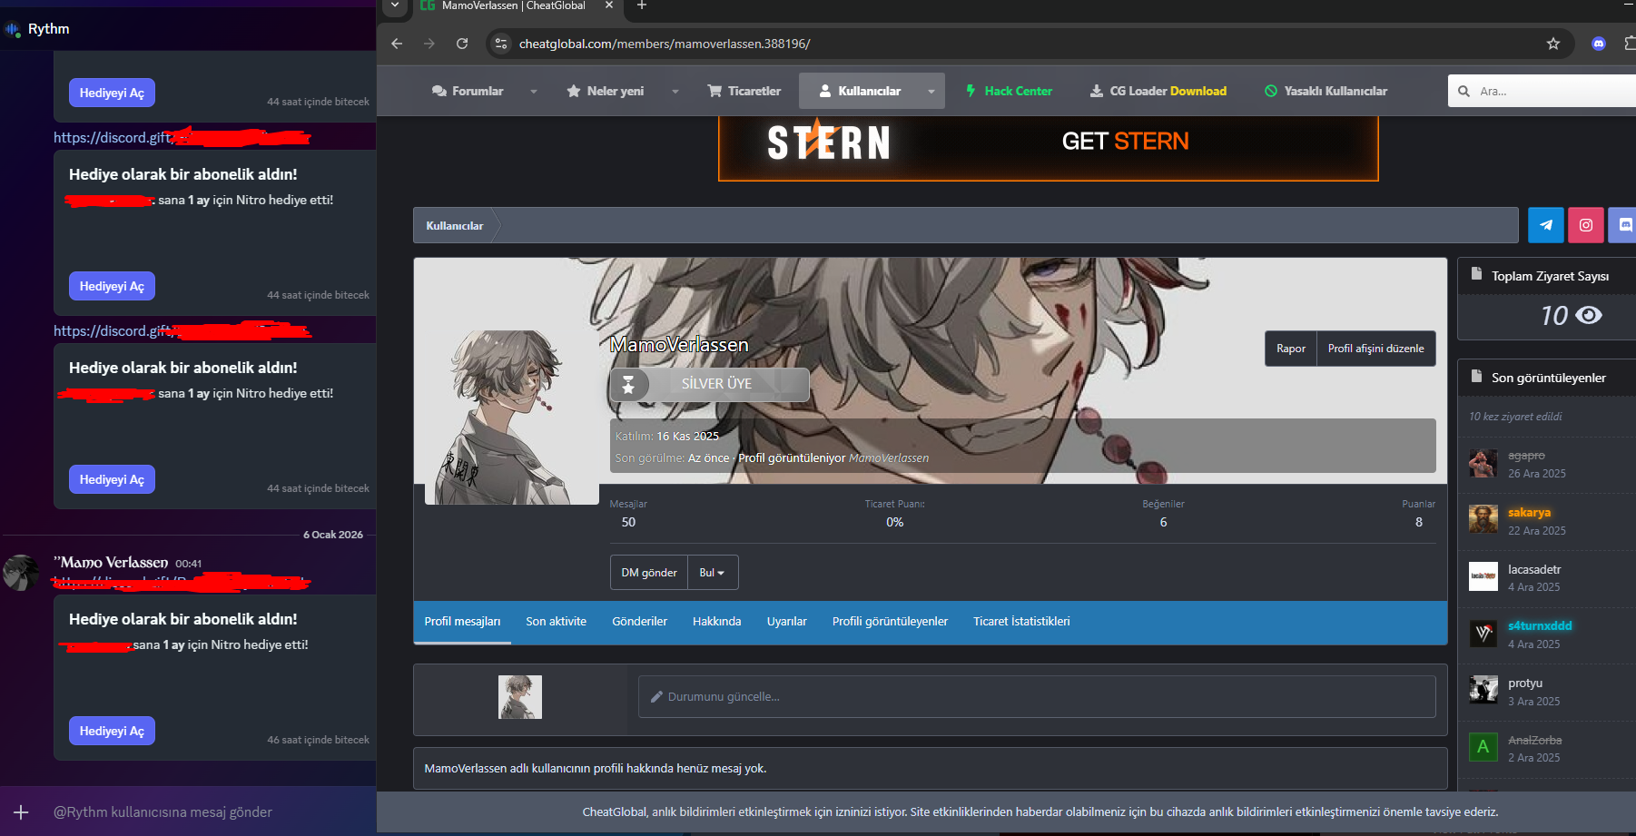Image resolution: width=1636 pixels, height=836 pixels.
Task: Expand the Forumlar dropdown arrow
Action: 534,92
